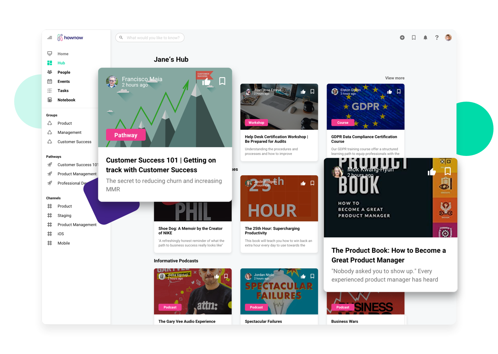Like the GDPR Data Compliance Course card
Screen dimensions: 498x354
coord(389,91)
